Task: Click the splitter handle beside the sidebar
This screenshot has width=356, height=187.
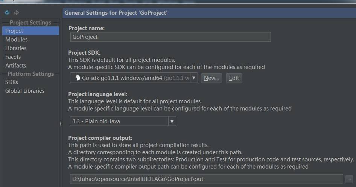Action: tap(61, 123)
